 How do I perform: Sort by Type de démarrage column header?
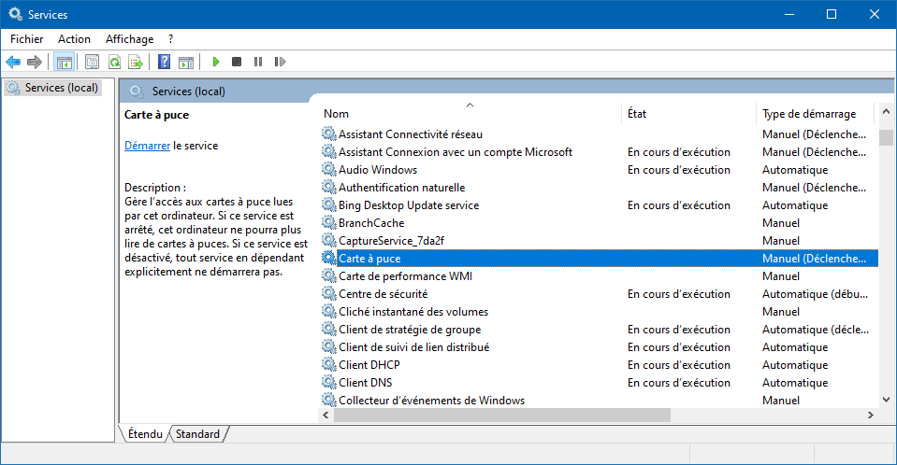pos(816,113)
